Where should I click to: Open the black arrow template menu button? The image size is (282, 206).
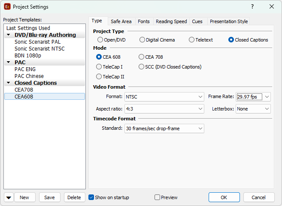click(9, 197)
